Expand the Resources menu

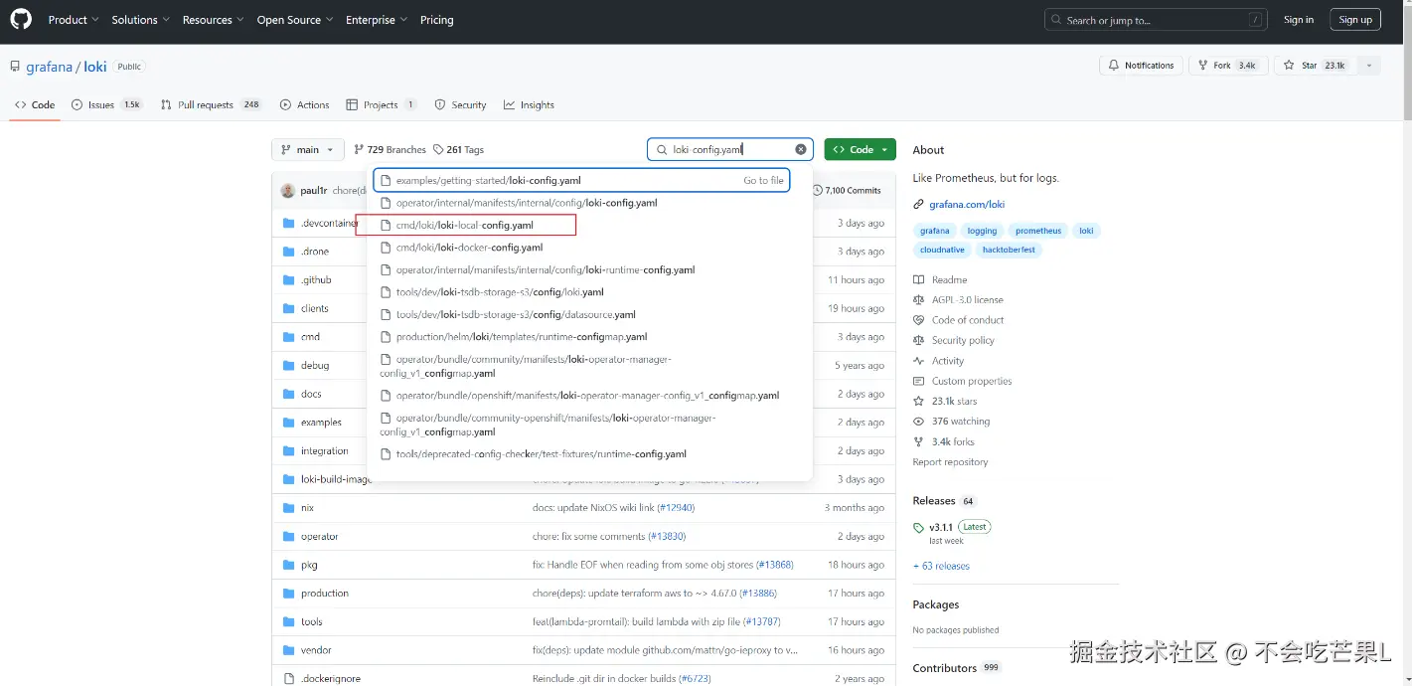click(213, 20)
